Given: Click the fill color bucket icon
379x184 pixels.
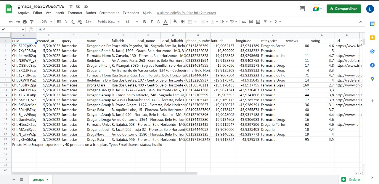Looking at the screenshot, I should tap(175, 22).
